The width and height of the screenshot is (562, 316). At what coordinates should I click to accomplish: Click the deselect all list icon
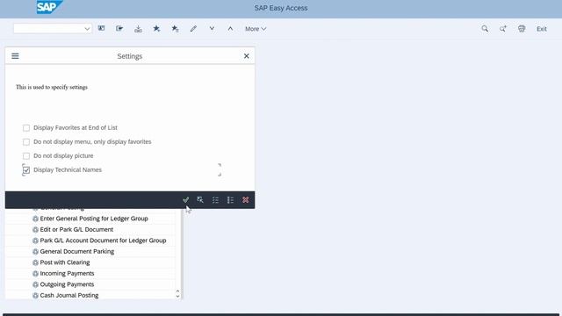click(x=230, y=200)
